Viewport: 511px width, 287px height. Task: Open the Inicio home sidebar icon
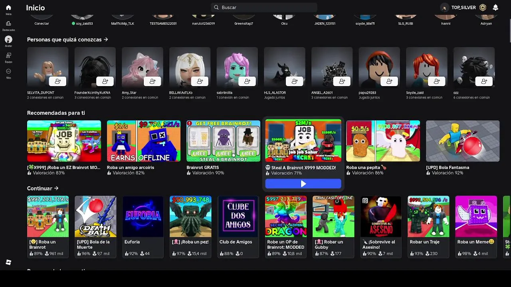[x=8, y=8]
